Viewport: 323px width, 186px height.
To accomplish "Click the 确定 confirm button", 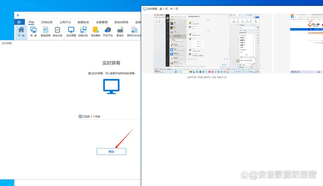I will [111, 151].
